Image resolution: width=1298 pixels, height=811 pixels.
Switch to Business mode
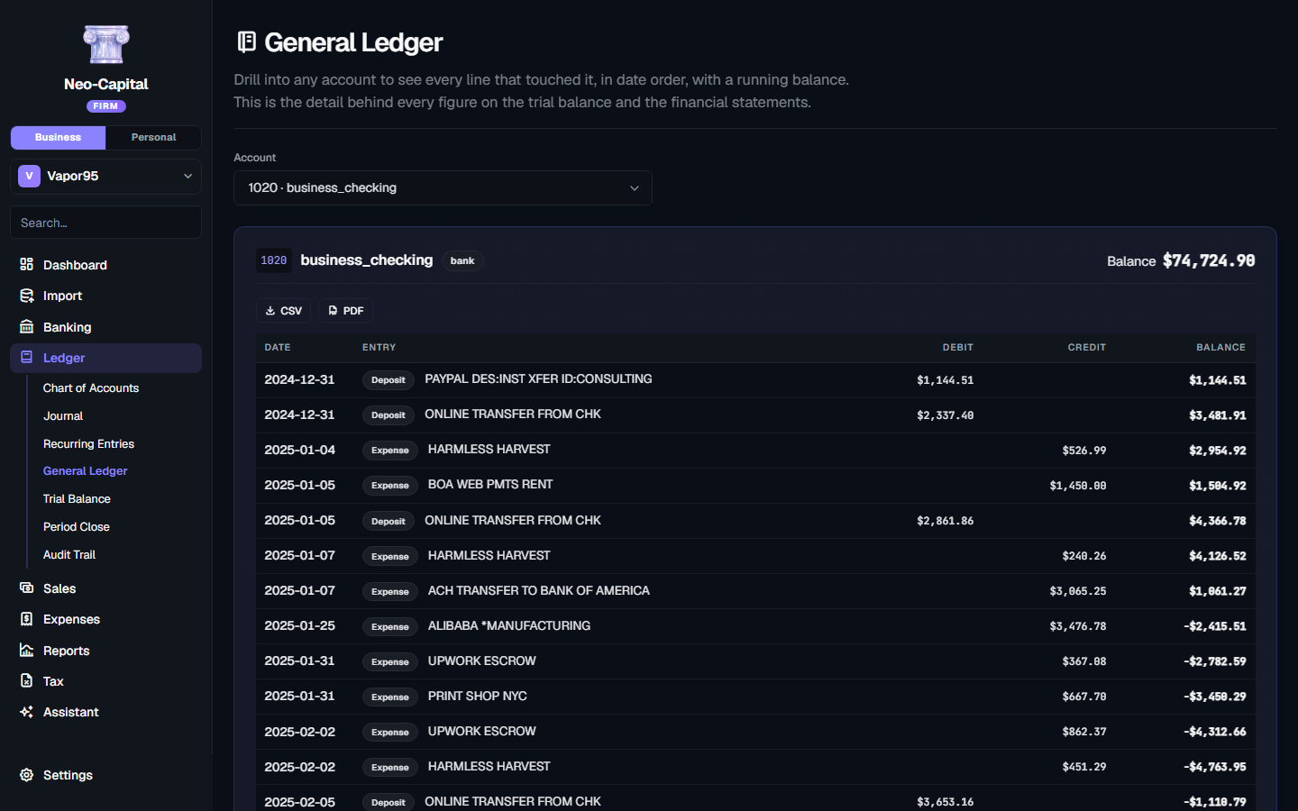click(58, 137)
